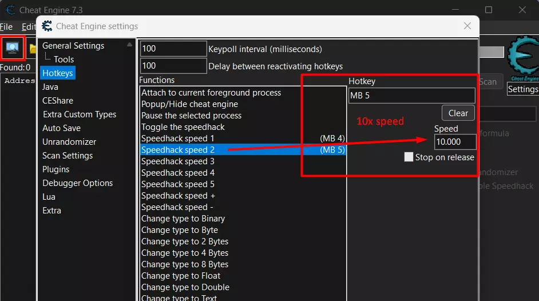This screenshot has width=539, height=301.
Task: Close the Cheat Engine settings dialog
Action: pos(467,26)
